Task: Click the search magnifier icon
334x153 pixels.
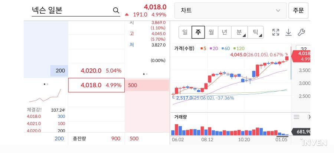Action: click(116, 10)
